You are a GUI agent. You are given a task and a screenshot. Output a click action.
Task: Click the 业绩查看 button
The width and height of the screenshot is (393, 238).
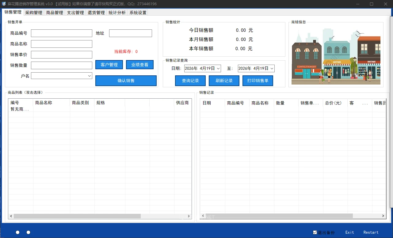pos(140,65)
